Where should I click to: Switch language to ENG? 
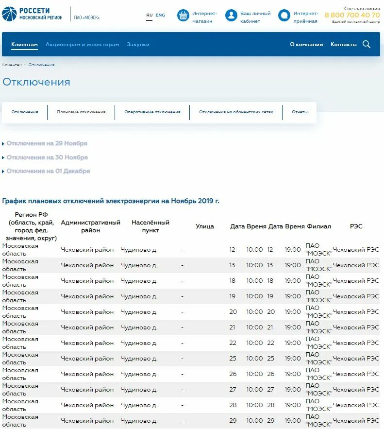pyautogui.click(x=160, y=15)
